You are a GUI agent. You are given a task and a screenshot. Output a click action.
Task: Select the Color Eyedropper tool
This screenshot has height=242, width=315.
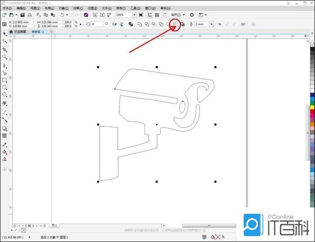[4, 145]
